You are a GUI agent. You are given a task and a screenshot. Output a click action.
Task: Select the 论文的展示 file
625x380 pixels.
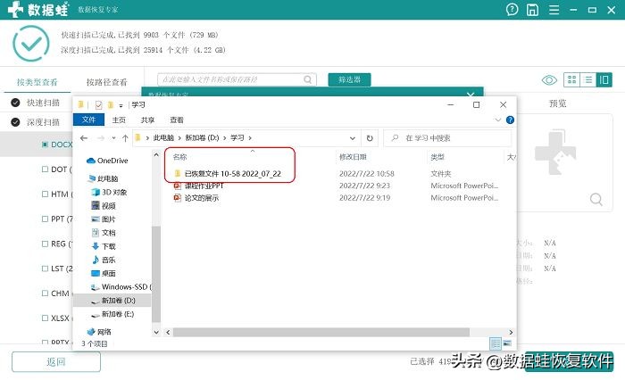[196, 197]
